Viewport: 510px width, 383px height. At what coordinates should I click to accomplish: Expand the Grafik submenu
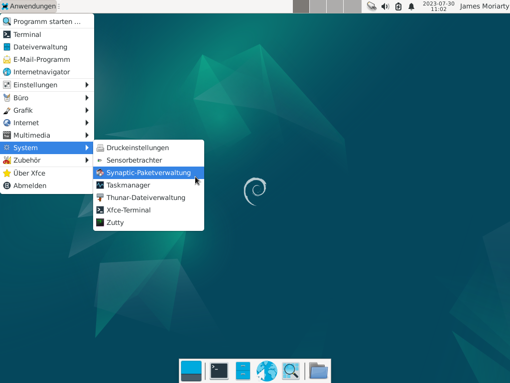47,110
